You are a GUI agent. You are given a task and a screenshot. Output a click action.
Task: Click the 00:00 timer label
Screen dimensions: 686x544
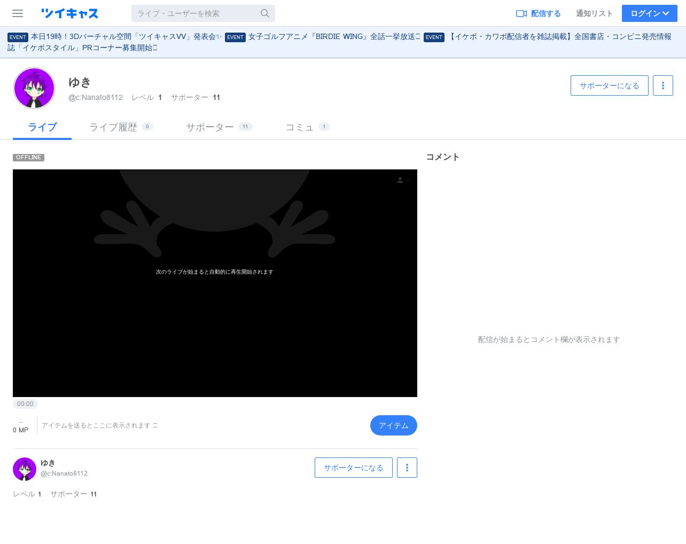(x=25, y=404)
